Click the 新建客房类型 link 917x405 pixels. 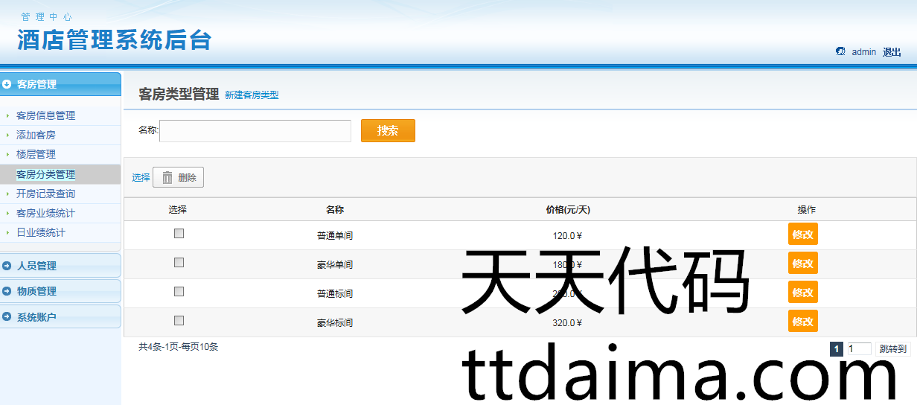[252, 95]
